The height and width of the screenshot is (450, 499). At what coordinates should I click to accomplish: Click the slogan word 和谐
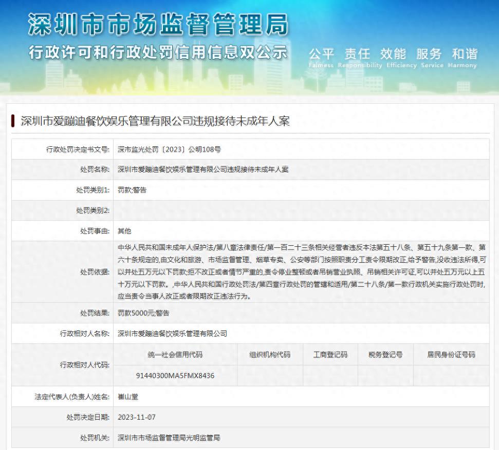pos(465,54)
